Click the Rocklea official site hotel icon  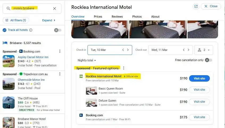[x=81, y=76]
